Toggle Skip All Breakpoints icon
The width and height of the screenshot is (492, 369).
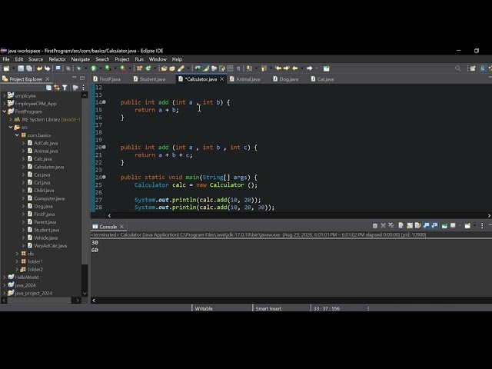(68, 68)
